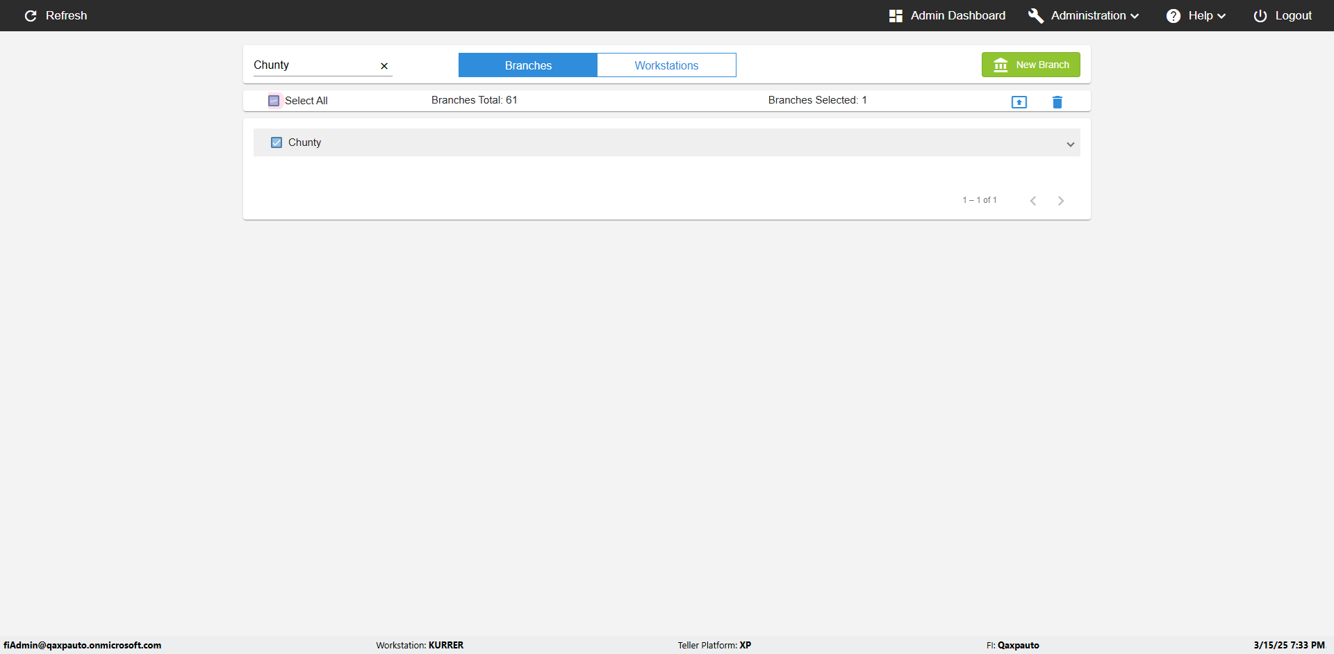Screen dimensions: 1334x654
Task: Open the Administration dropdown arrow
Action: (1135, 17)
